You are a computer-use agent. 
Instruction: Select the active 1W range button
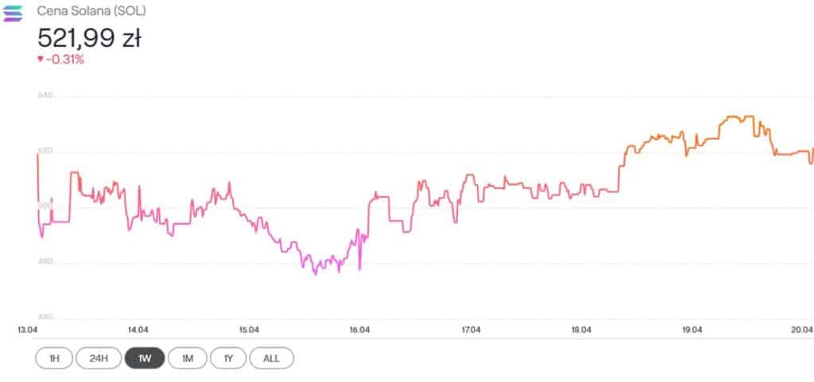click(x=144, y=358)
